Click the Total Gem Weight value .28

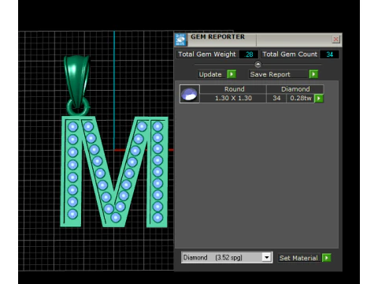pos(249,54)
